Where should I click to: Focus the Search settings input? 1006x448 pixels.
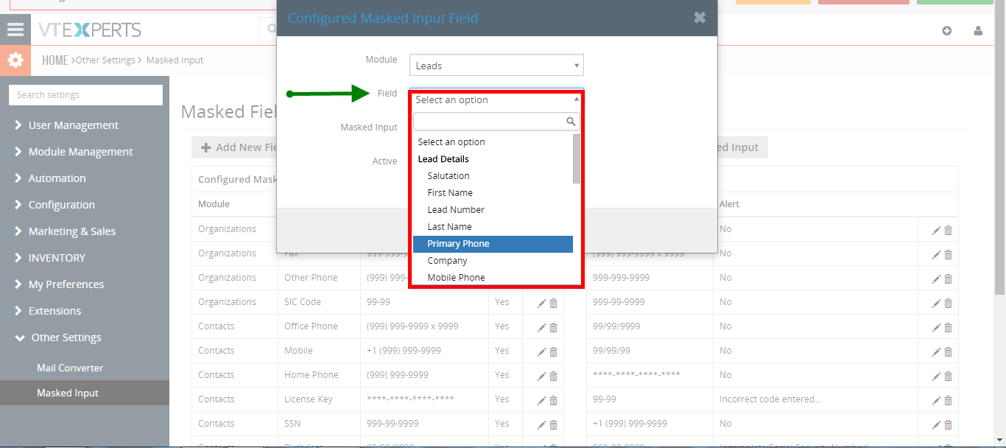(85, 95)
